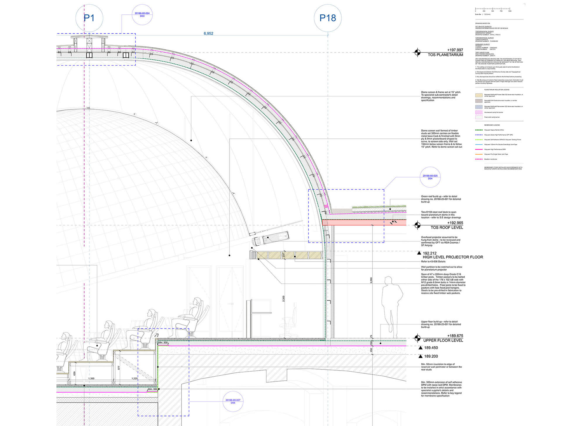
Task: Select the overhead projector in the dome
Action: point(271,238)
